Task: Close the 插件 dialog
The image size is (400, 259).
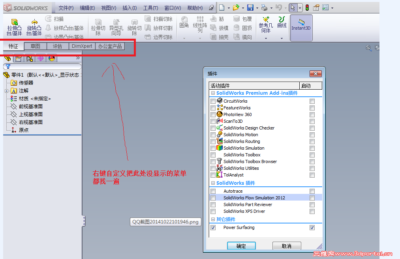Action: (x=315, y=74)
